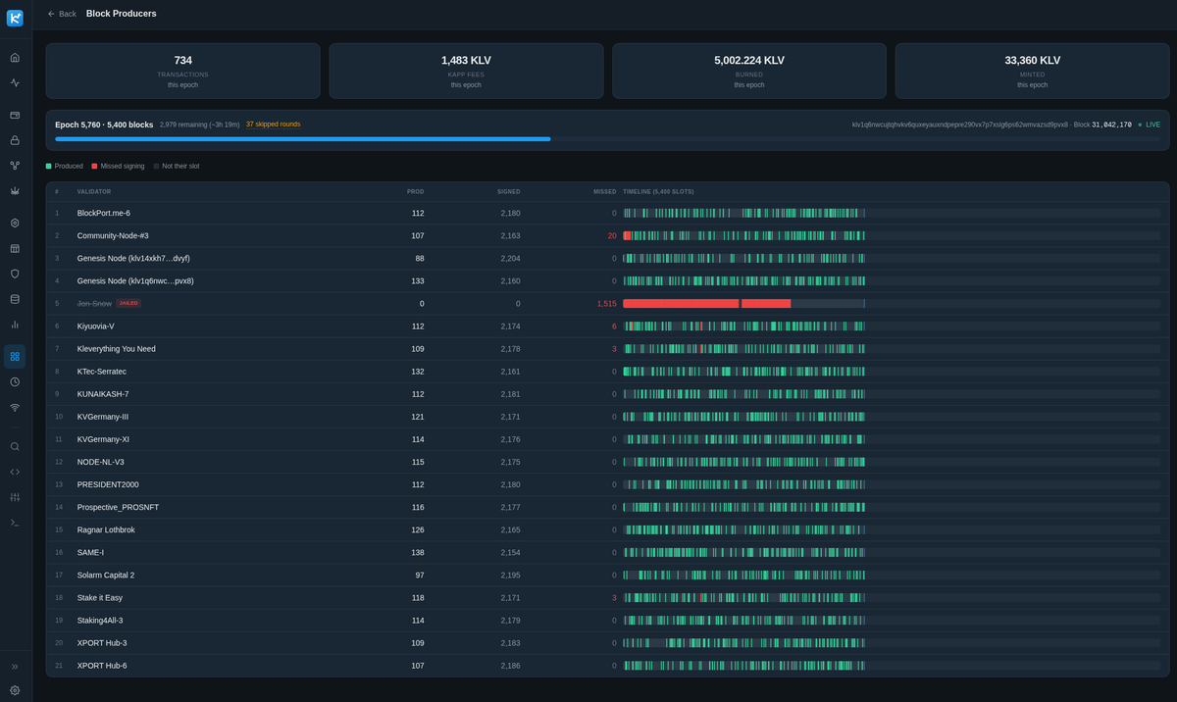Open the wifi signal icon in sidebar
1177x702 pixels.
tap(15, 407)
